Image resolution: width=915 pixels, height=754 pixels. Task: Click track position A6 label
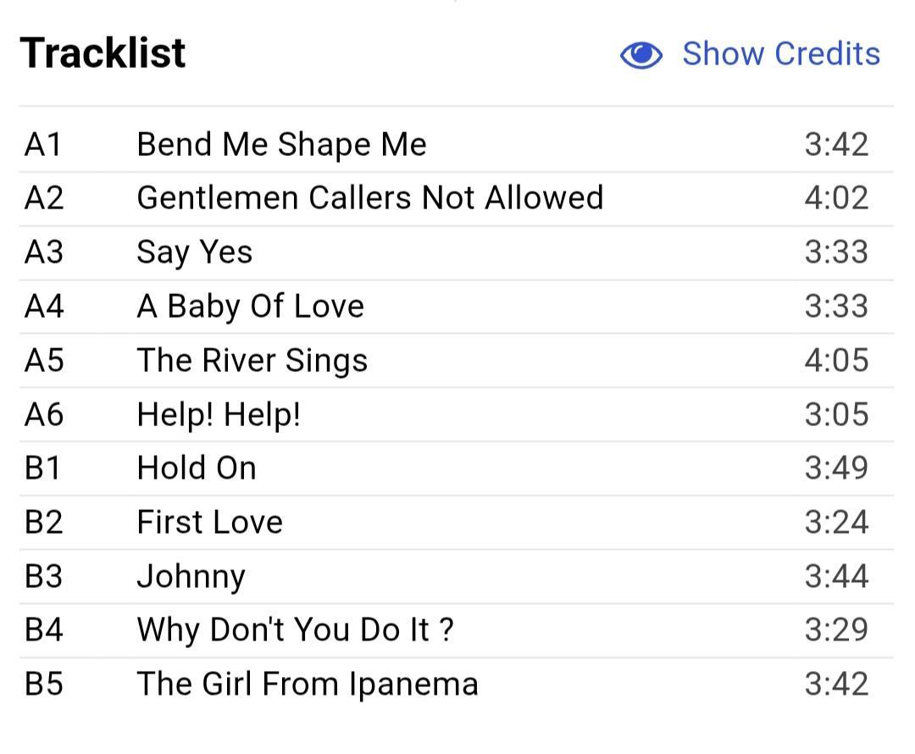pyautogui.click(x=44, y=414)
